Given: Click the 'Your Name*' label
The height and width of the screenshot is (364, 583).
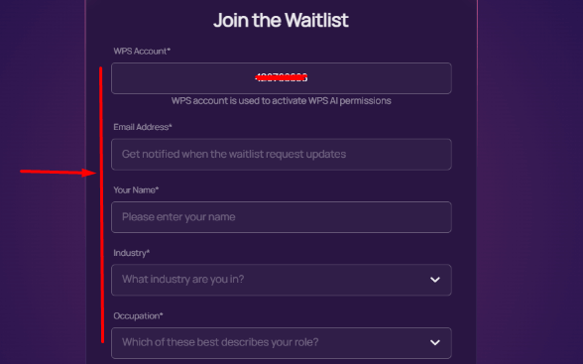Looking at the screenshot, I should tap(136, 190).
